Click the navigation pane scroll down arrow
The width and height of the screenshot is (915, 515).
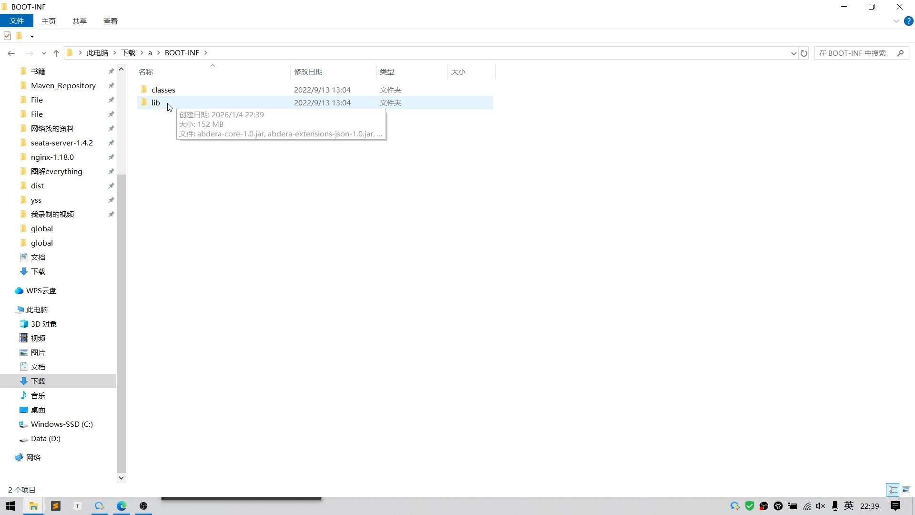(x=121, y=478)
